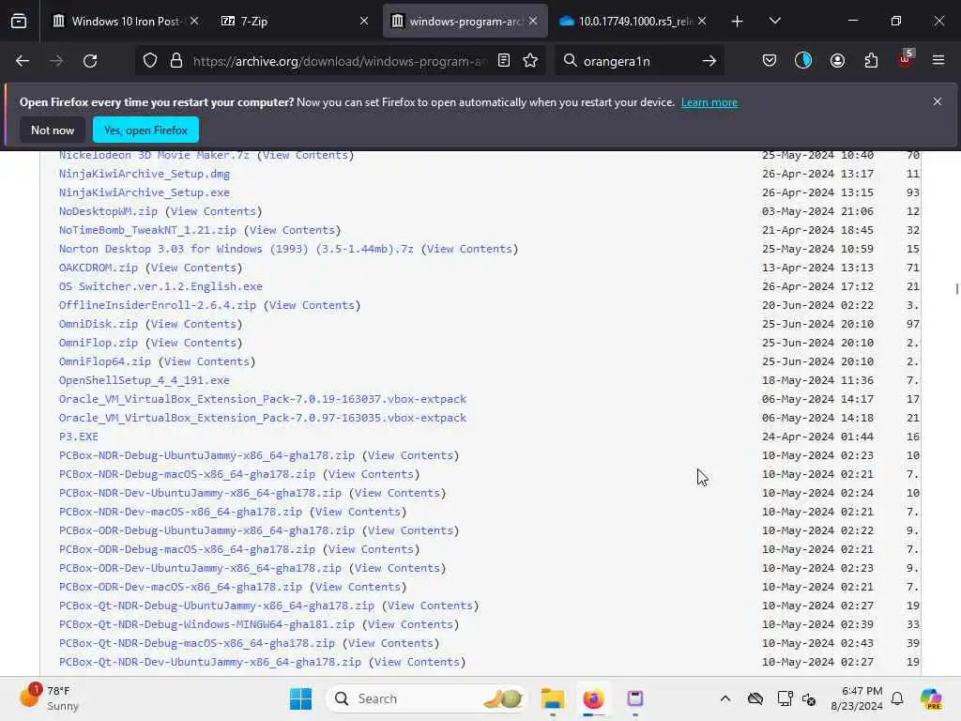Image resolution: width=961 pixels, height=721 pixels.
Task: Download OpenShellSetup_4_4_191.exe
Action: [144, 380]
